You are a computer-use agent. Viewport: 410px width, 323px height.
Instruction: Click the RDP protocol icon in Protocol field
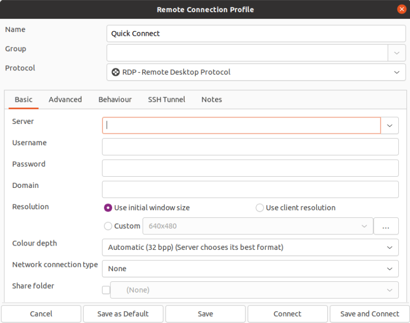(115, 72)
